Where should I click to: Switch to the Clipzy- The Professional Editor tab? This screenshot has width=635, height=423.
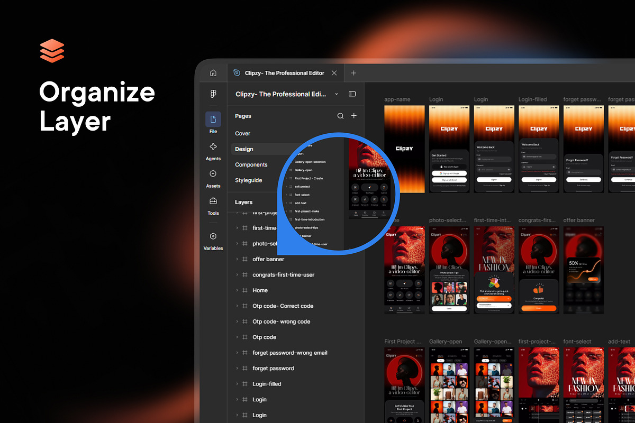[285, 73]
